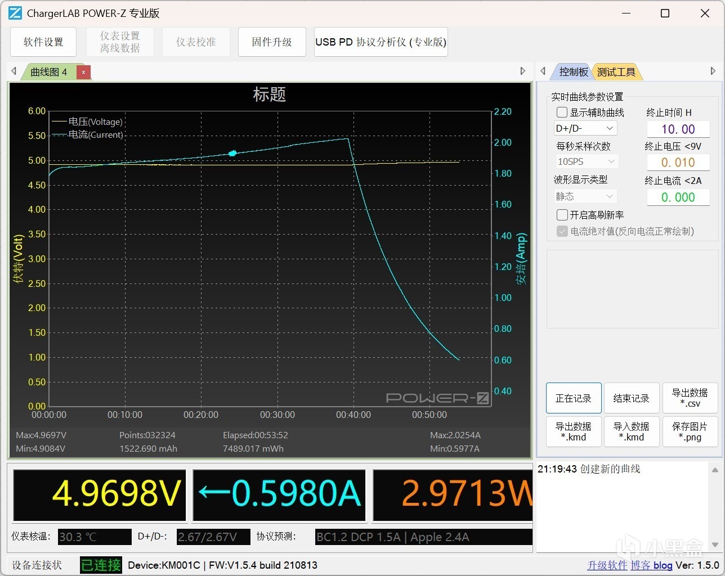This screenshot has width=725, height=576.
Task: Click the chart title 标题
Action: pos(270,94)
